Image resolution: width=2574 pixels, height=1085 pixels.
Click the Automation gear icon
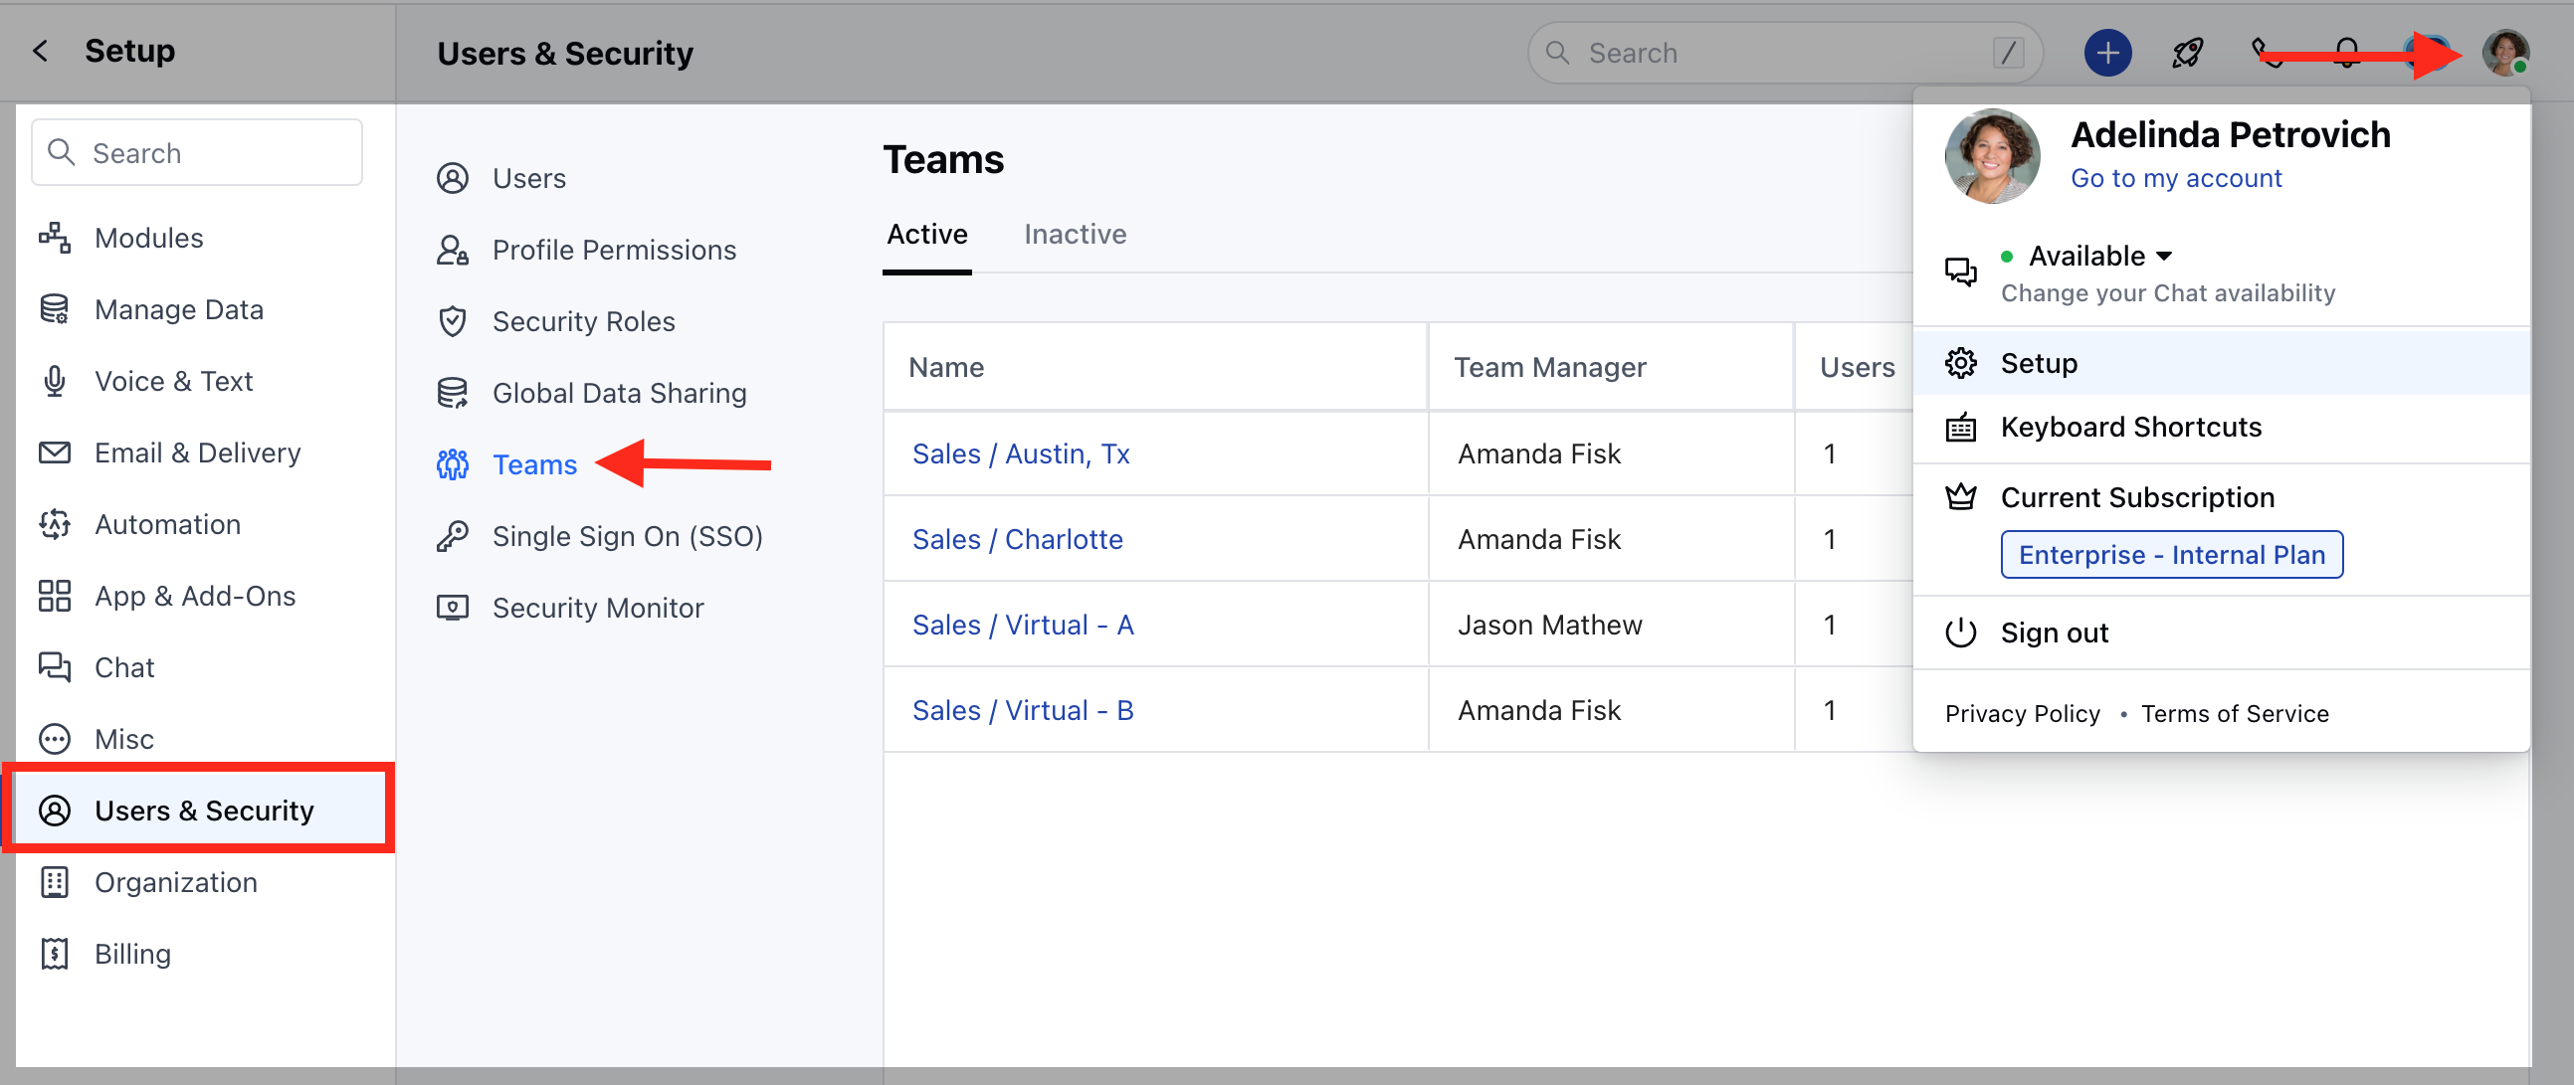click(54, 523)
